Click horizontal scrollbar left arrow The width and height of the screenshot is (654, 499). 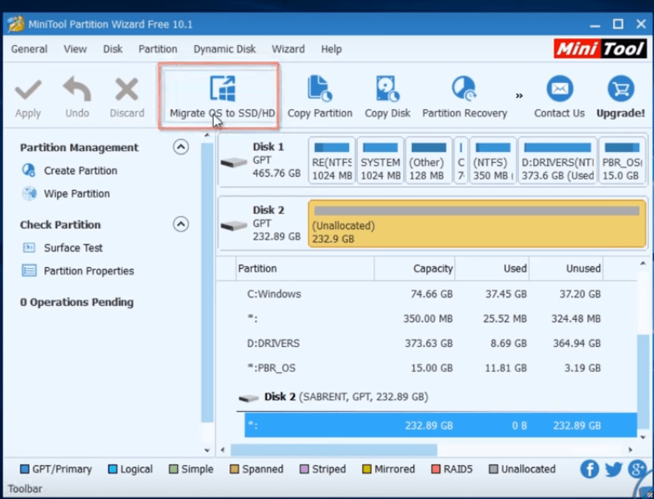coord(223,450)
